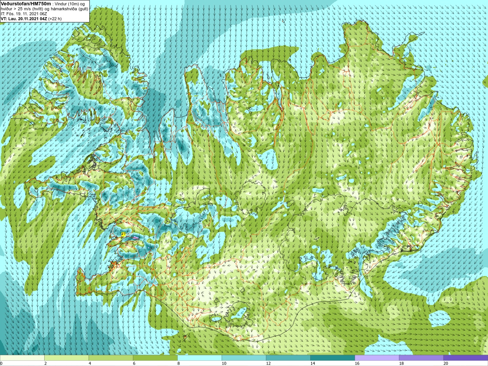
Task: Click the scale label '2'
Action: 45,363
